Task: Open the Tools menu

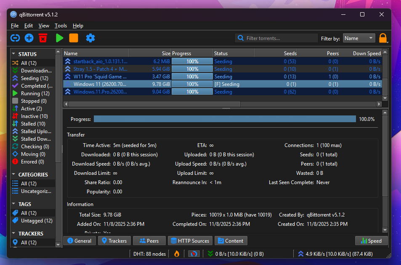Action: 61,26
